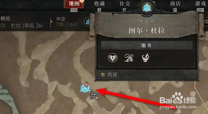Click the alchemist mortar and pestle icon
The image size is (208, 114).
click(146, 58)
